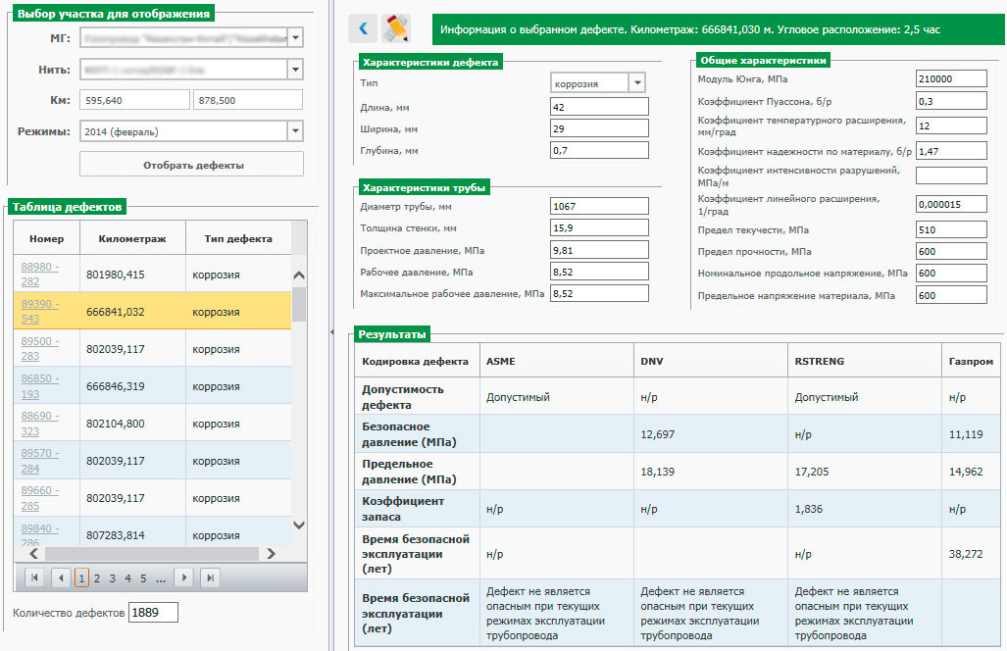
Task: Click the Номинальное продольное напряжение field
Action: [951, 273]
